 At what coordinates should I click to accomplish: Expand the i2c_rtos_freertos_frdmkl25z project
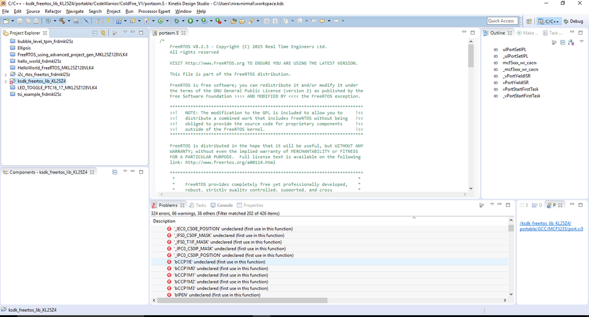(x=6, y=75)
